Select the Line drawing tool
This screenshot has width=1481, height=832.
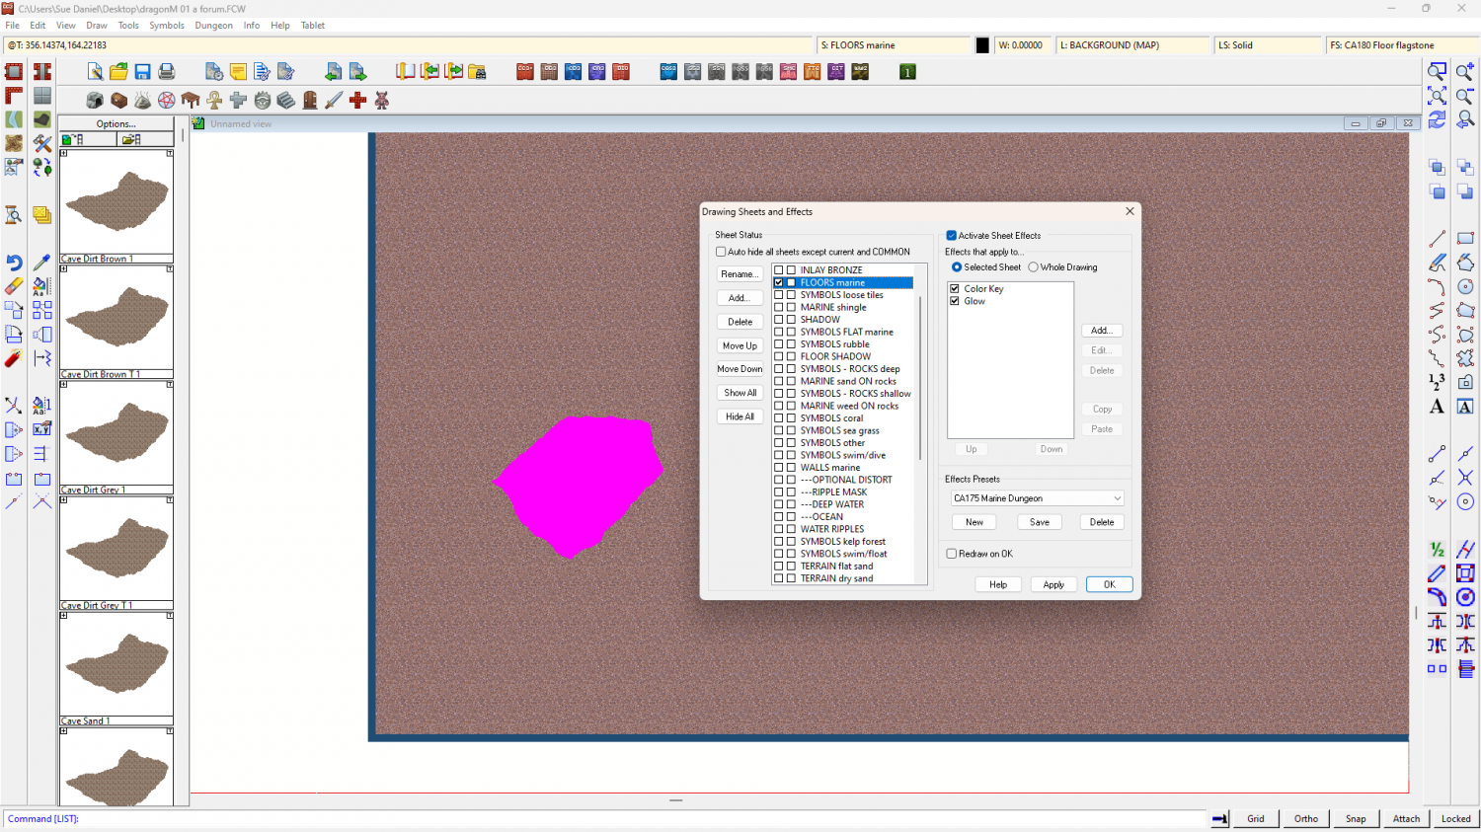[1437, 238]
